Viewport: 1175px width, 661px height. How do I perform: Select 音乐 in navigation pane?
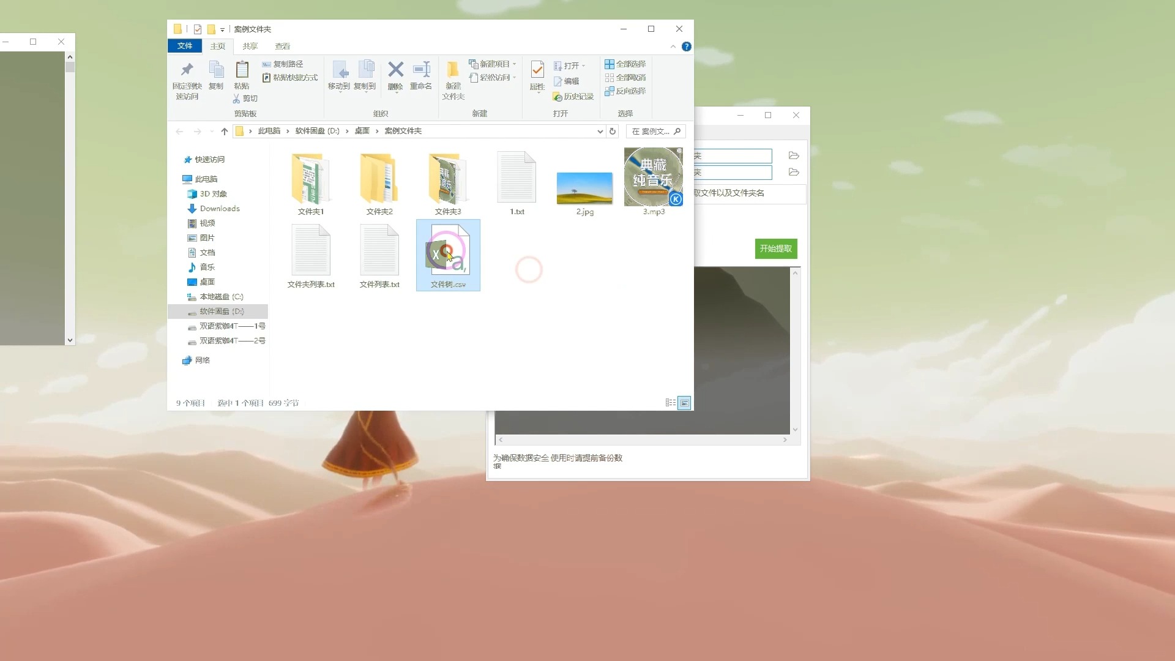207,267
